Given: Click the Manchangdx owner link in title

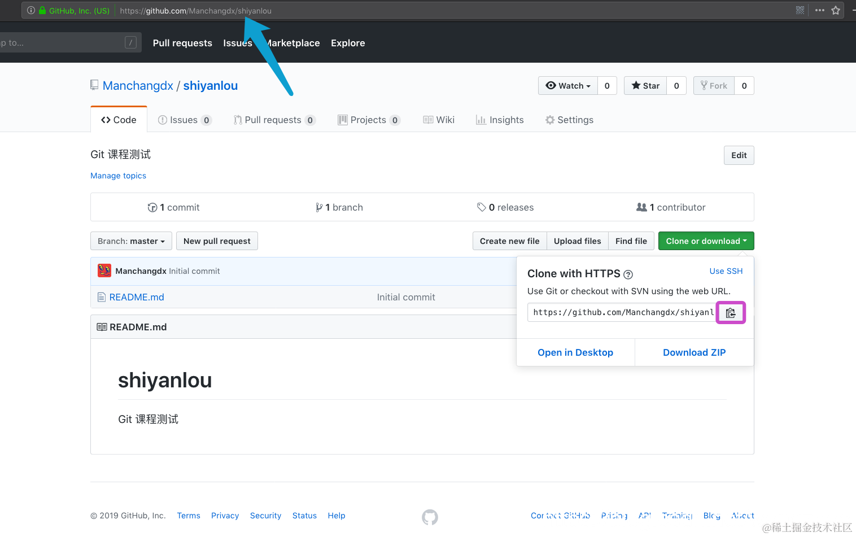Looking at the screenshot, I should [138, 86].
